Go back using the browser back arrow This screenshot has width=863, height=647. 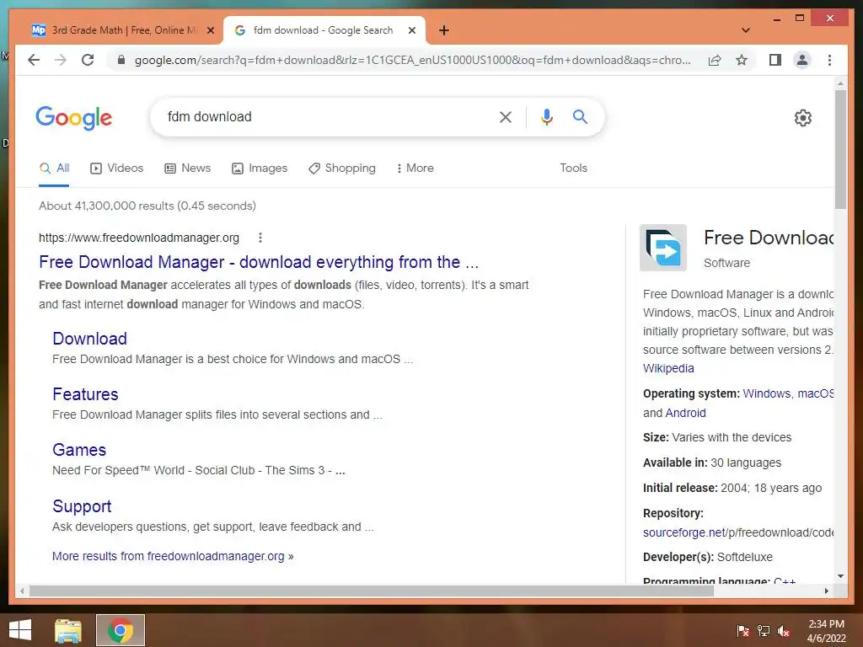(x=34, y=60)
